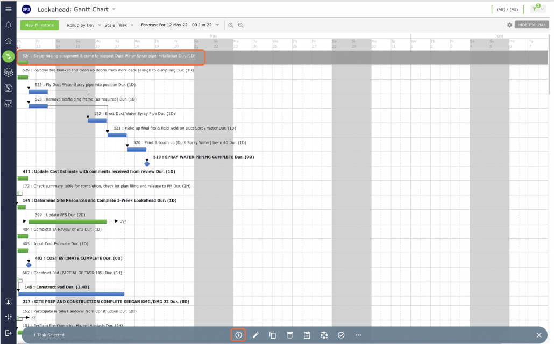Screen dimensions: 554x344
Task: Click the blue bar for task 522
Action: tap(97, 120)
